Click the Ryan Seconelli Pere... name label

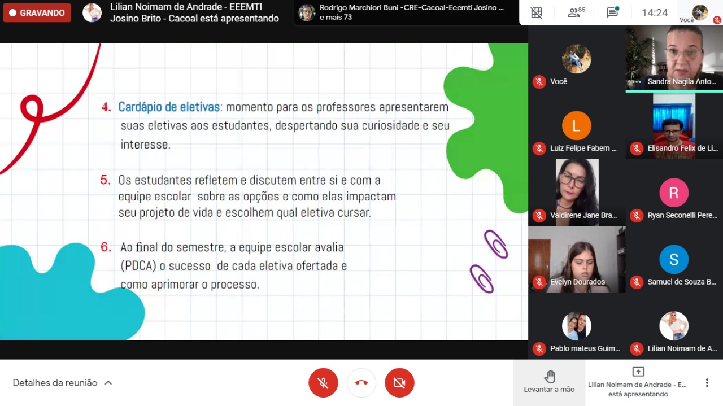click(682, 216)
